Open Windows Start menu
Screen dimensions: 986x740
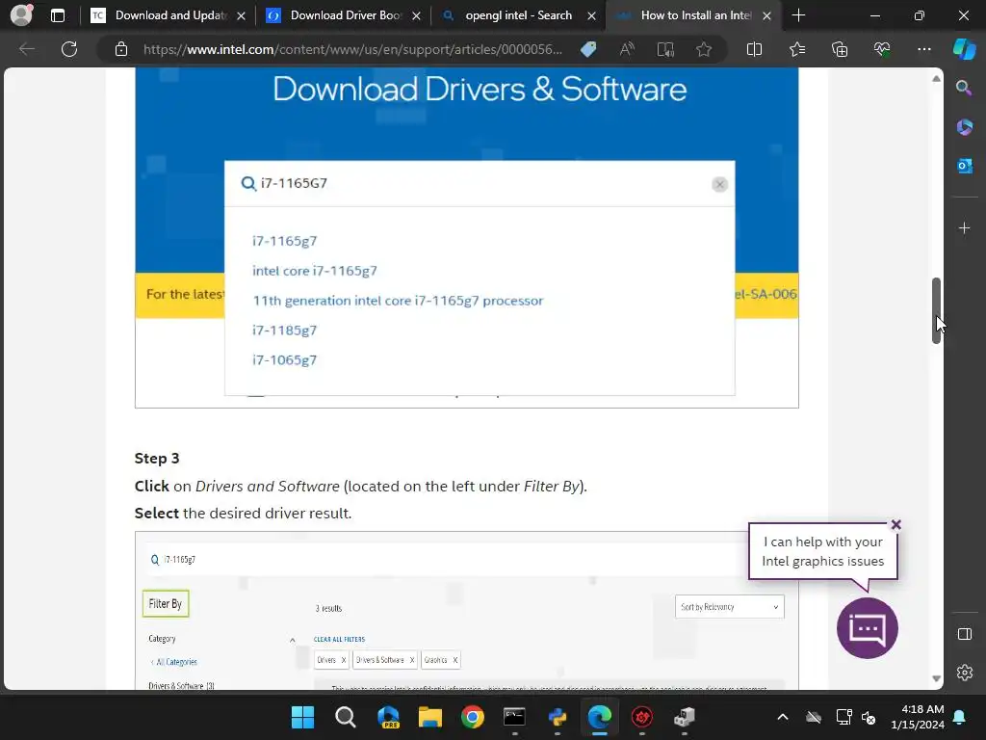[302, 717]
